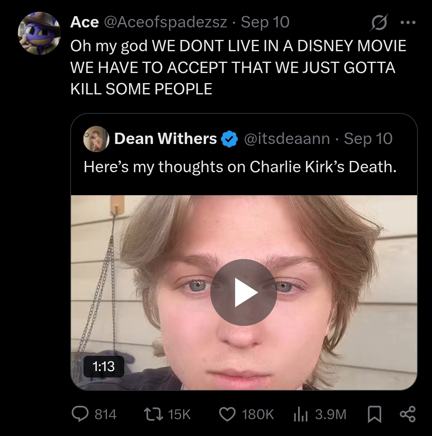Open the more options three-dot menu
The image size is (432, 436).
[x=408, y=23]
